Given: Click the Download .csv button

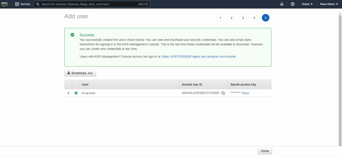Looking at the screenshot, I should coord(80,73).
